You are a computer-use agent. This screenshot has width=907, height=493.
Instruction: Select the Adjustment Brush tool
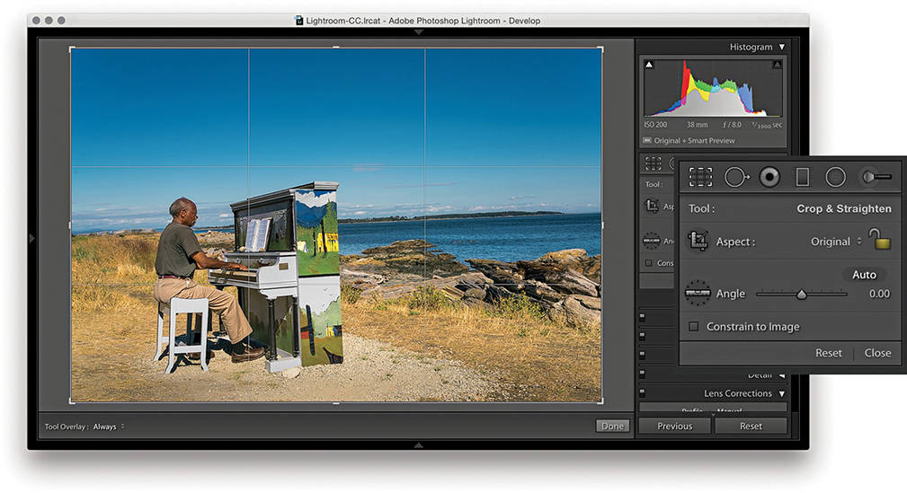[x=875, y=177]
